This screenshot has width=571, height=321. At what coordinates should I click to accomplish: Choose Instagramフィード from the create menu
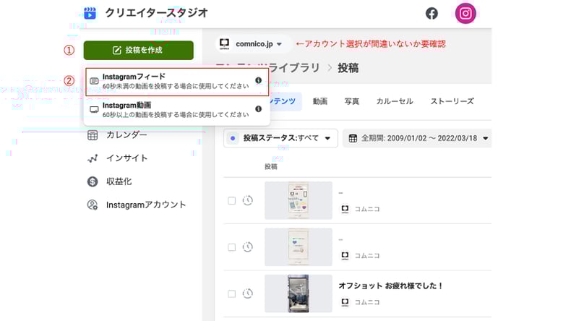(x=177, y=81)
